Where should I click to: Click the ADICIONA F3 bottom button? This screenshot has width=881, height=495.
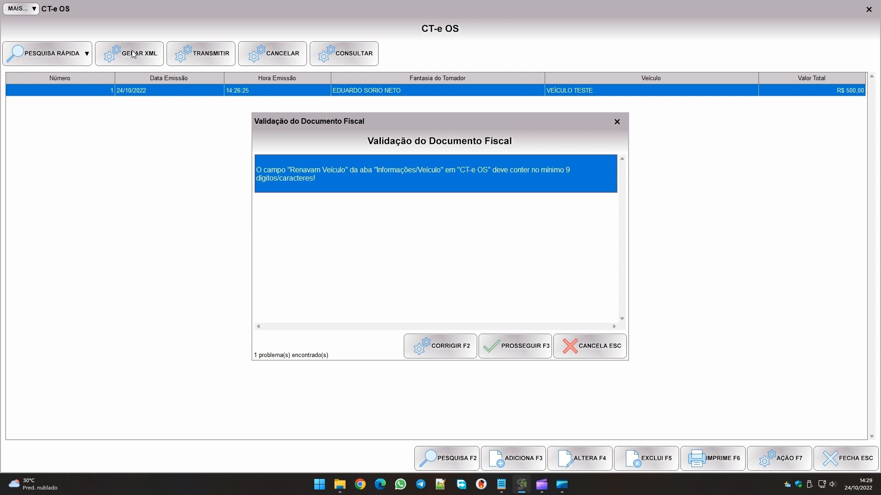coord(513,458)
